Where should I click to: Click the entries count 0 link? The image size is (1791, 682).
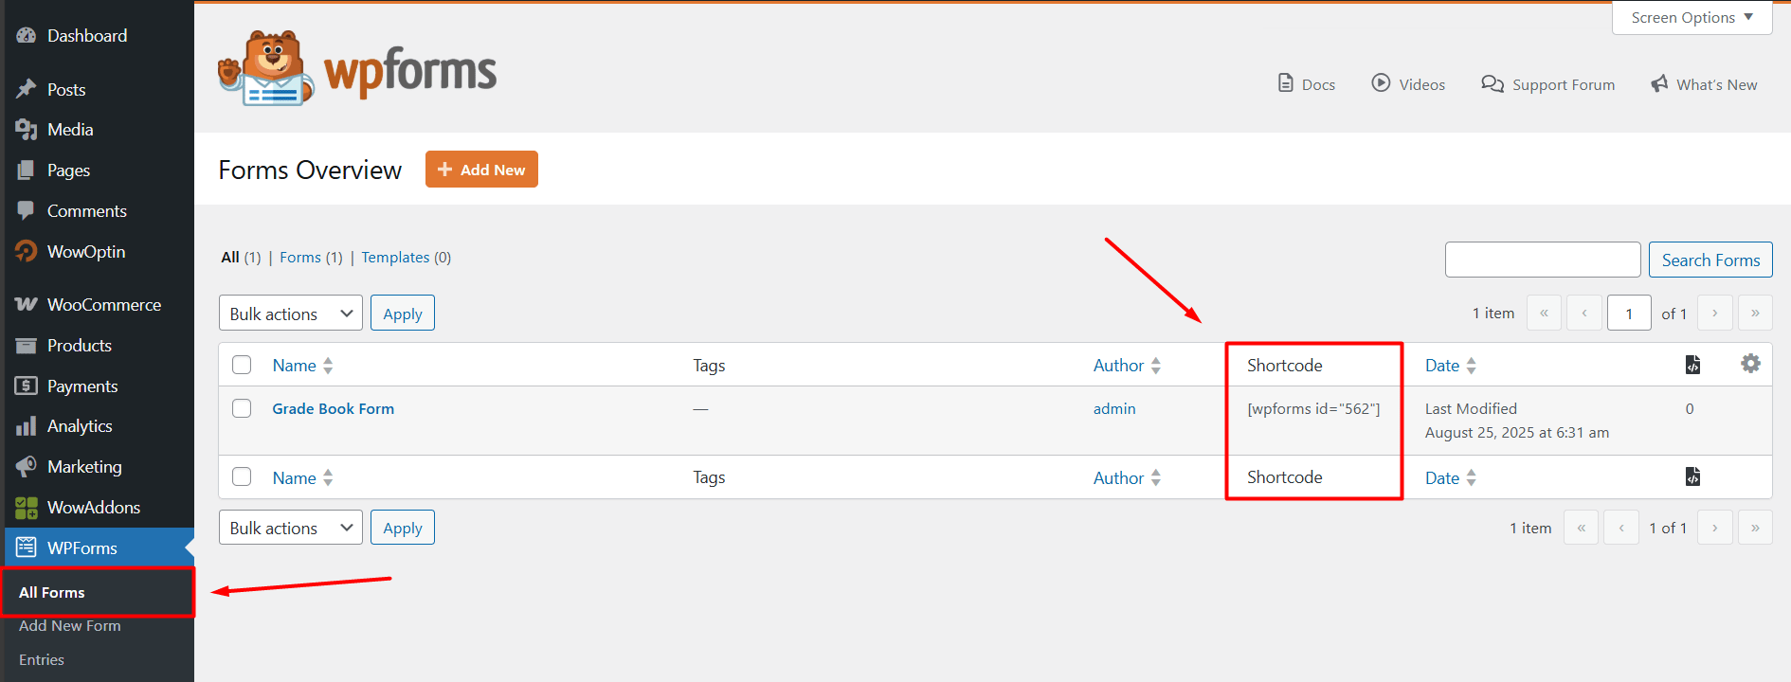pyautogui.click(x=1690, y=408)
